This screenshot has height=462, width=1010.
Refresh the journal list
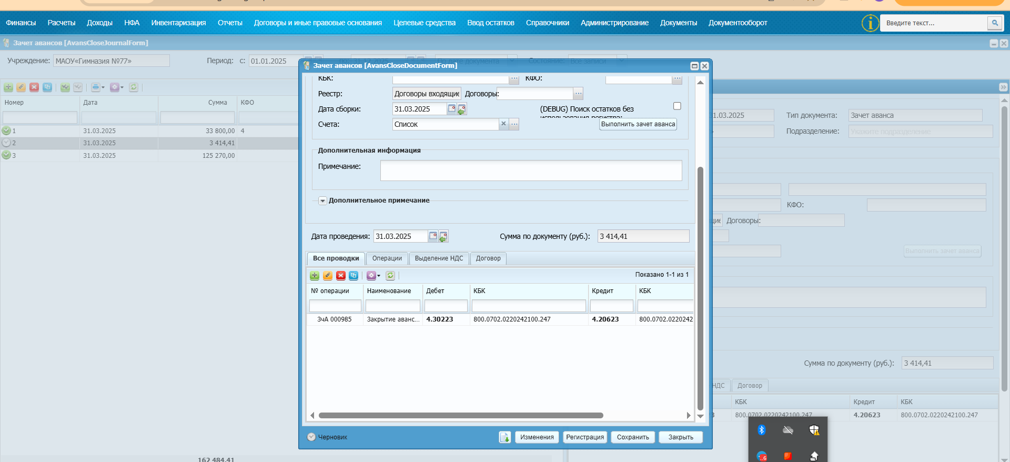134,87
